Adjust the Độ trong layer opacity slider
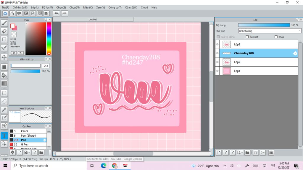The image size is (303, 170). 264,25
